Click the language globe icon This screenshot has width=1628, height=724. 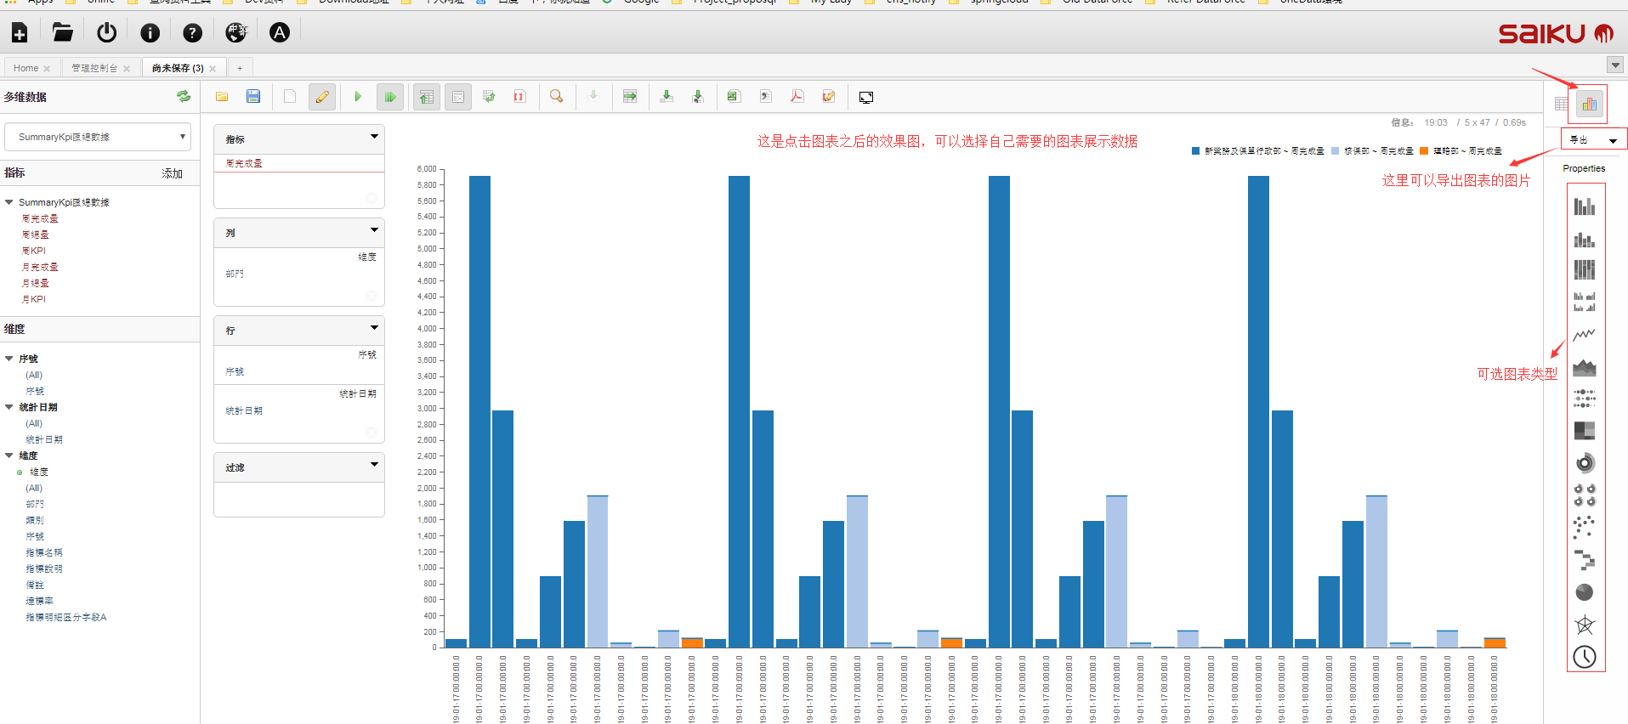(236, 32)
